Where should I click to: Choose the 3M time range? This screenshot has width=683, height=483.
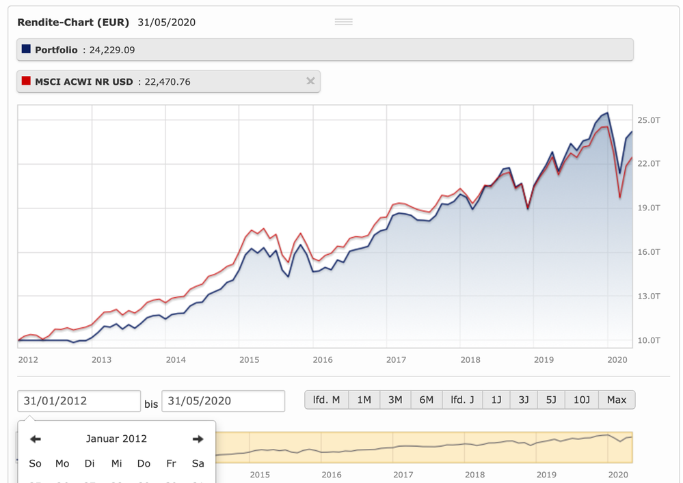pyautogui.click(x=395, y=400)
